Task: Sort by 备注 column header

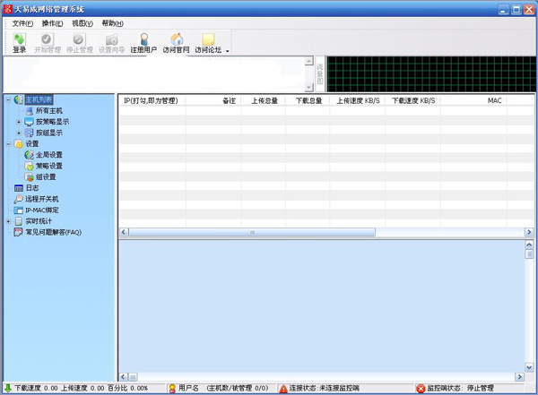Action: pos(213,100)
